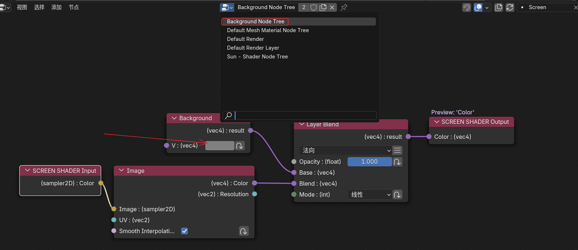The height and width of the screenshot is (250, 578).
Task: Select Default Mesh Material Node Tree
Action: [268, 30]
